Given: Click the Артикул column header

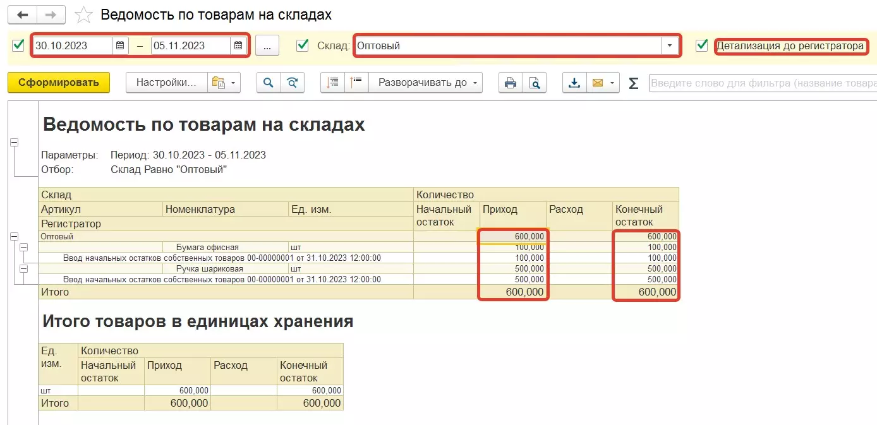Looking at the screenshot, I should coord(100,209).
